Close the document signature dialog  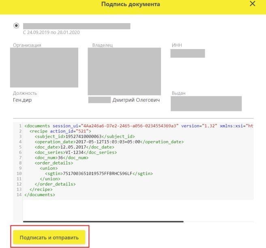click(x=253, y=4)
